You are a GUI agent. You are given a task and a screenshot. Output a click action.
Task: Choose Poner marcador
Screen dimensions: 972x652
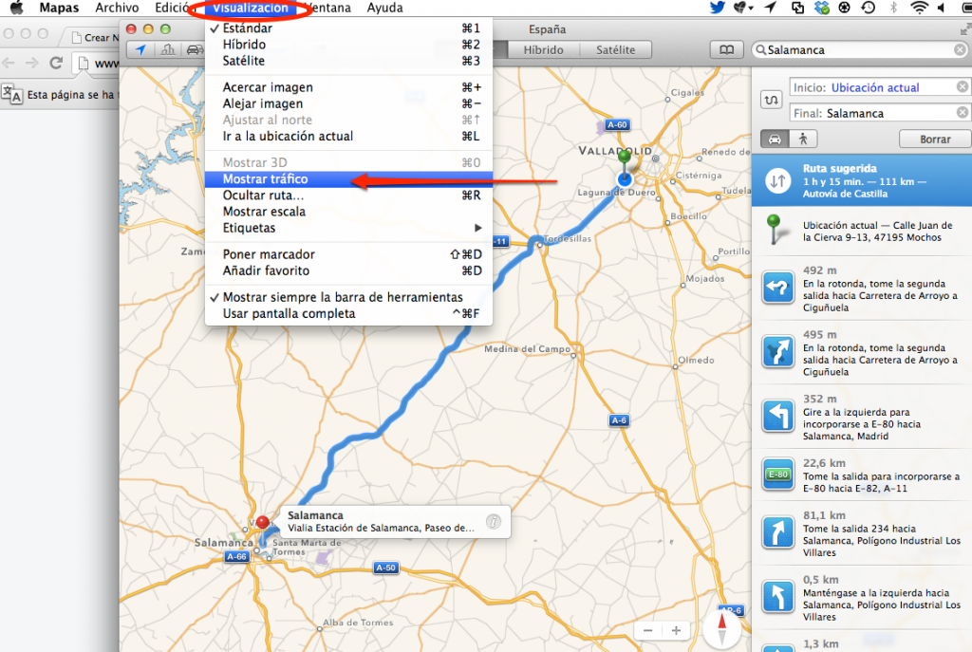pos(348,254)
